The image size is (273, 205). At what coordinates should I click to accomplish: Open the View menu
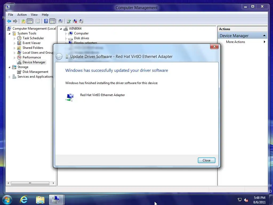coord(34,15)
